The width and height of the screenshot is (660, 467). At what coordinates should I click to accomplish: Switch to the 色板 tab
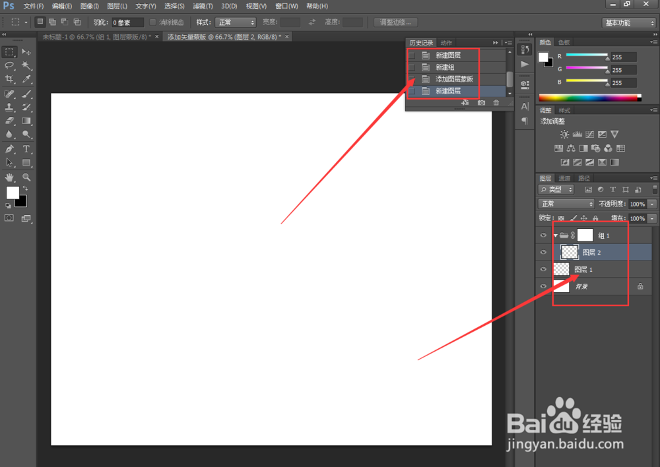tap(564, 42)
